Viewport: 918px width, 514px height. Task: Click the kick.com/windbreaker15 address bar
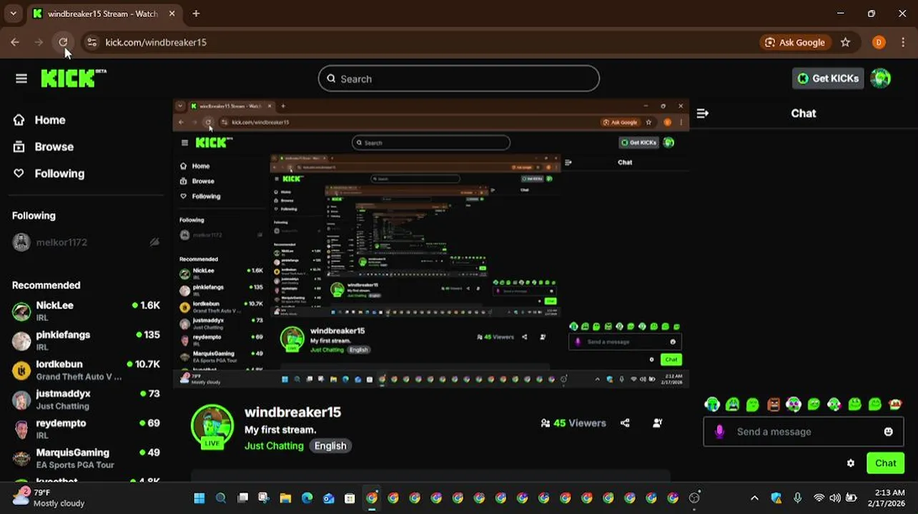156,42
